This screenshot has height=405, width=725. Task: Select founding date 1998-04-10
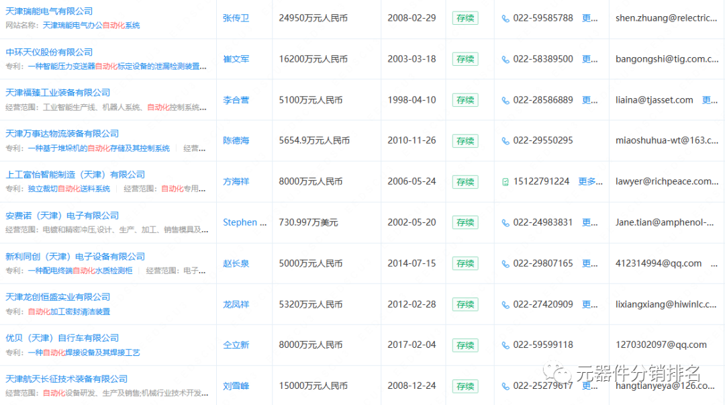[412, 100]
